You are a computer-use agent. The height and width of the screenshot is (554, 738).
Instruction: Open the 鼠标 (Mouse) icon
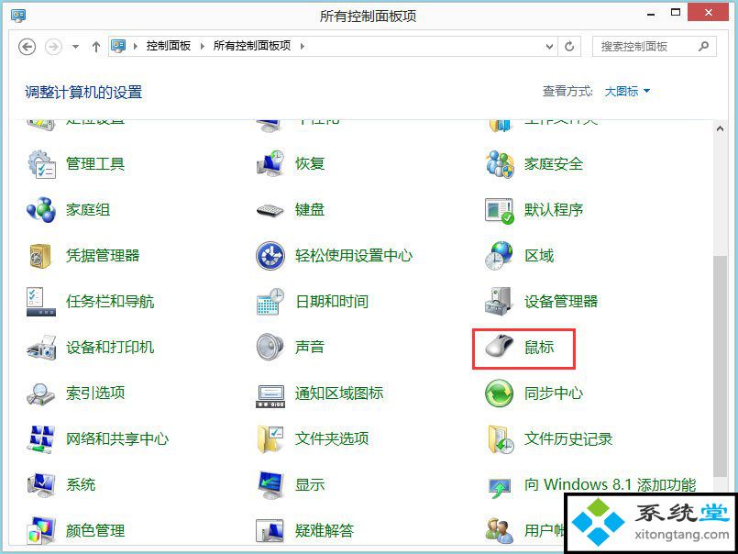point(500,348)
